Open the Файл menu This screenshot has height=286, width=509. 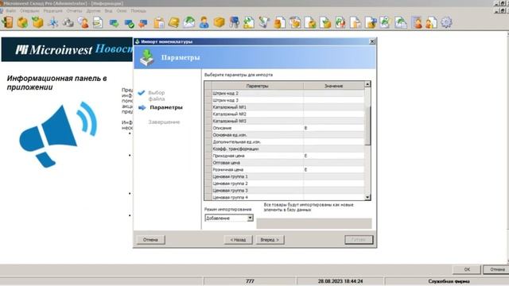pyautogui.click(x=10, y=10)
